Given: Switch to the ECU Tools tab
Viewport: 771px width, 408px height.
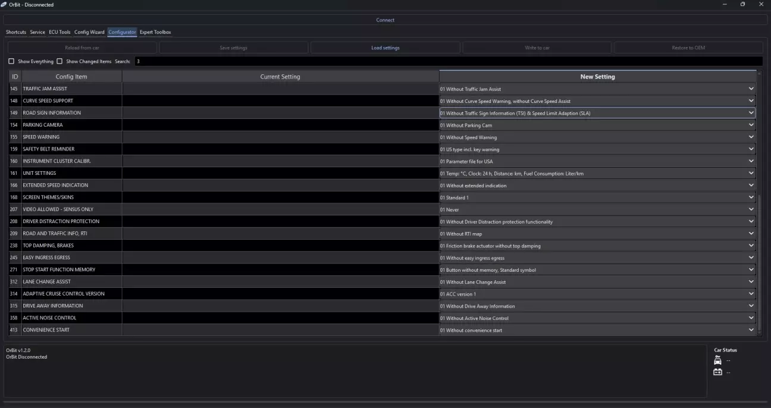Looking at the screenshot, I should click(x=59, y=32).
